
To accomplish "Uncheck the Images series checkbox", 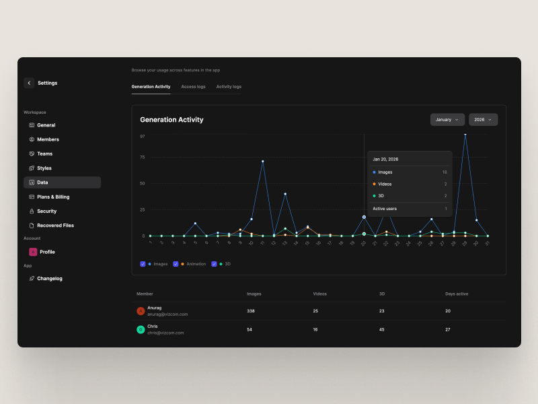I will (143, 264).
